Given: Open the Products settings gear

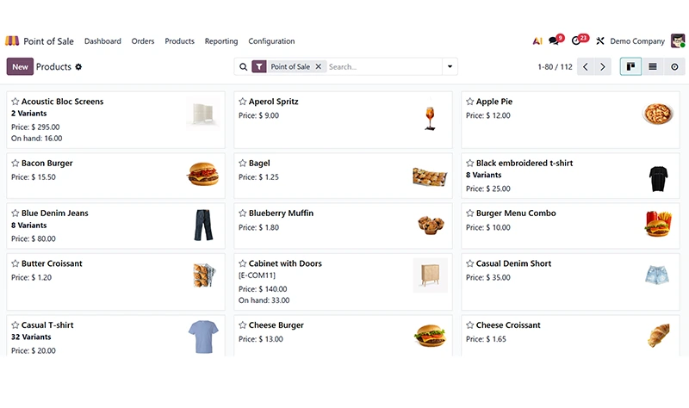Looking at the screenshot, I should tap(78, 67).
